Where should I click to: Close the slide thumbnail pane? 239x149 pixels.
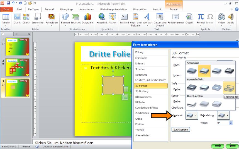click(29, 34)
